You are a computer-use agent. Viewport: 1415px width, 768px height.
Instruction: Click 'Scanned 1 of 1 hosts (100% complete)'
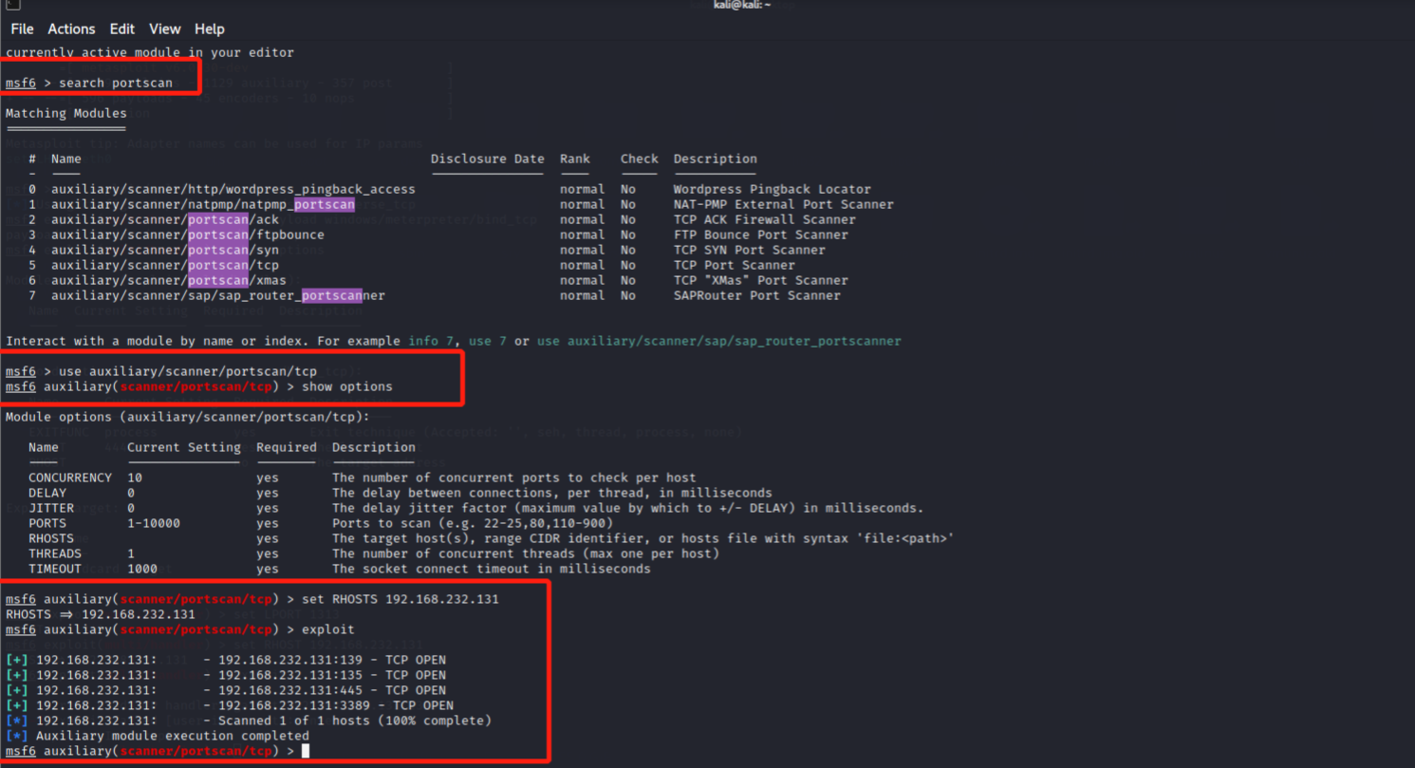click(355, 721)
